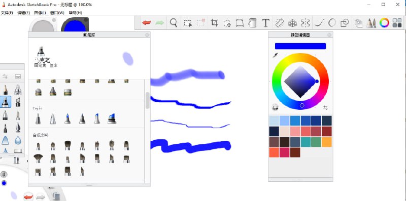This screenshot has width=406, height=201.
Task: Select the Ink fountain pen brush
Action: 18,128
